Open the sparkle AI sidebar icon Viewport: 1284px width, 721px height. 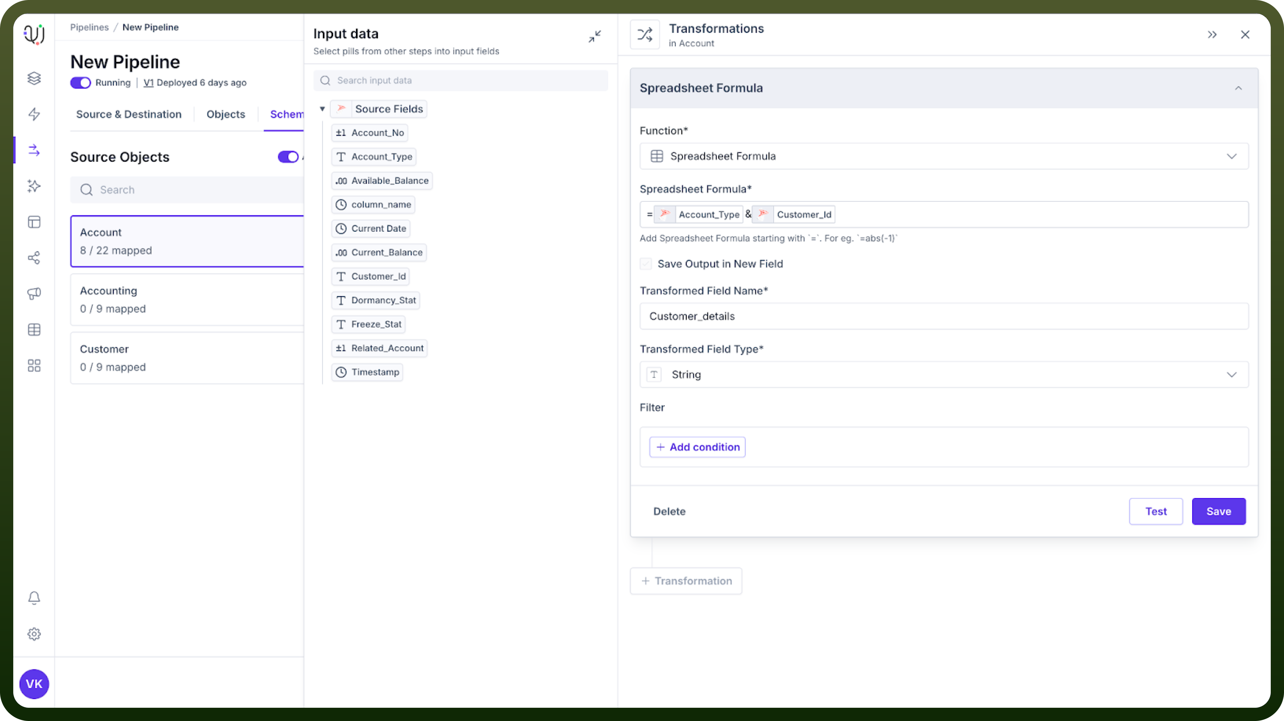[x=34, y=186]
